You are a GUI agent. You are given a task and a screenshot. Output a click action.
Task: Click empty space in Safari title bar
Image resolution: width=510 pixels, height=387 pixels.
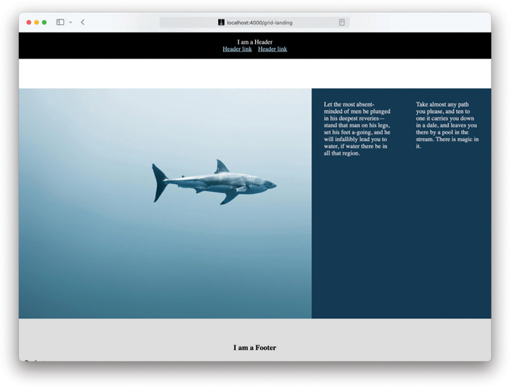(x=422, y=23)
